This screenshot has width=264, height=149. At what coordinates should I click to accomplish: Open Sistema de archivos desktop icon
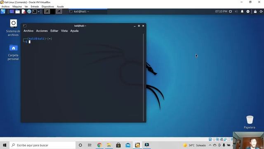[x=13, y=28]
